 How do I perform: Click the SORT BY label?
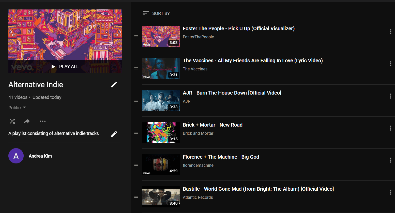(x=161, y=13)
